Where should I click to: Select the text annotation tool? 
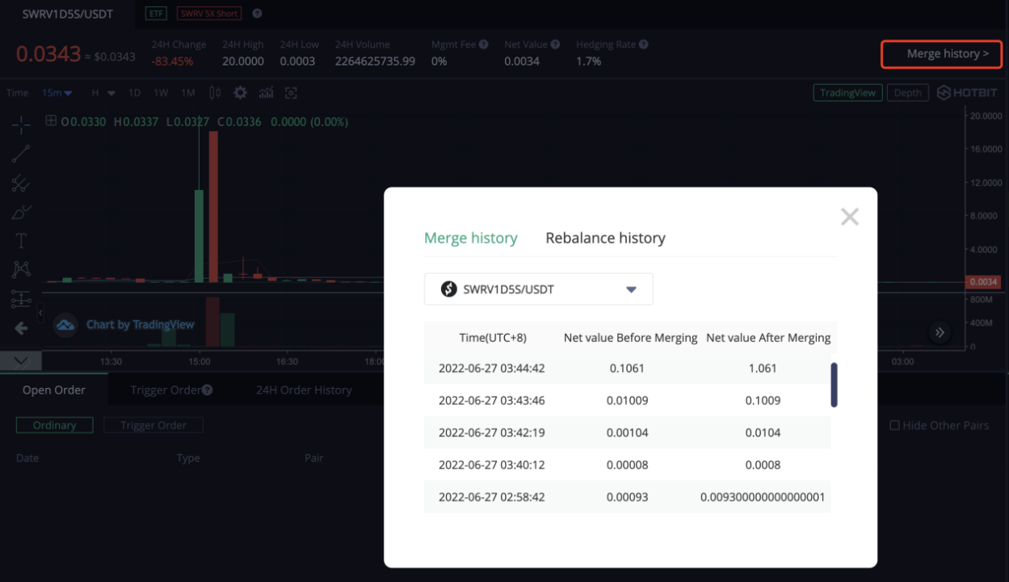tap(21, 241)
